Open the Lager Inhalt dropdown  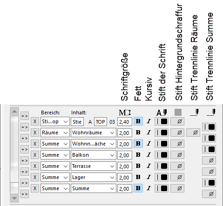[x=94, y=178]
